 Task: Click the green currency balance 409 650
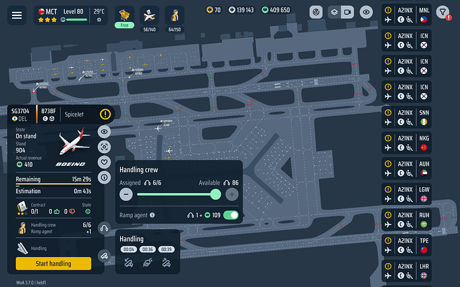pos(276,10)
